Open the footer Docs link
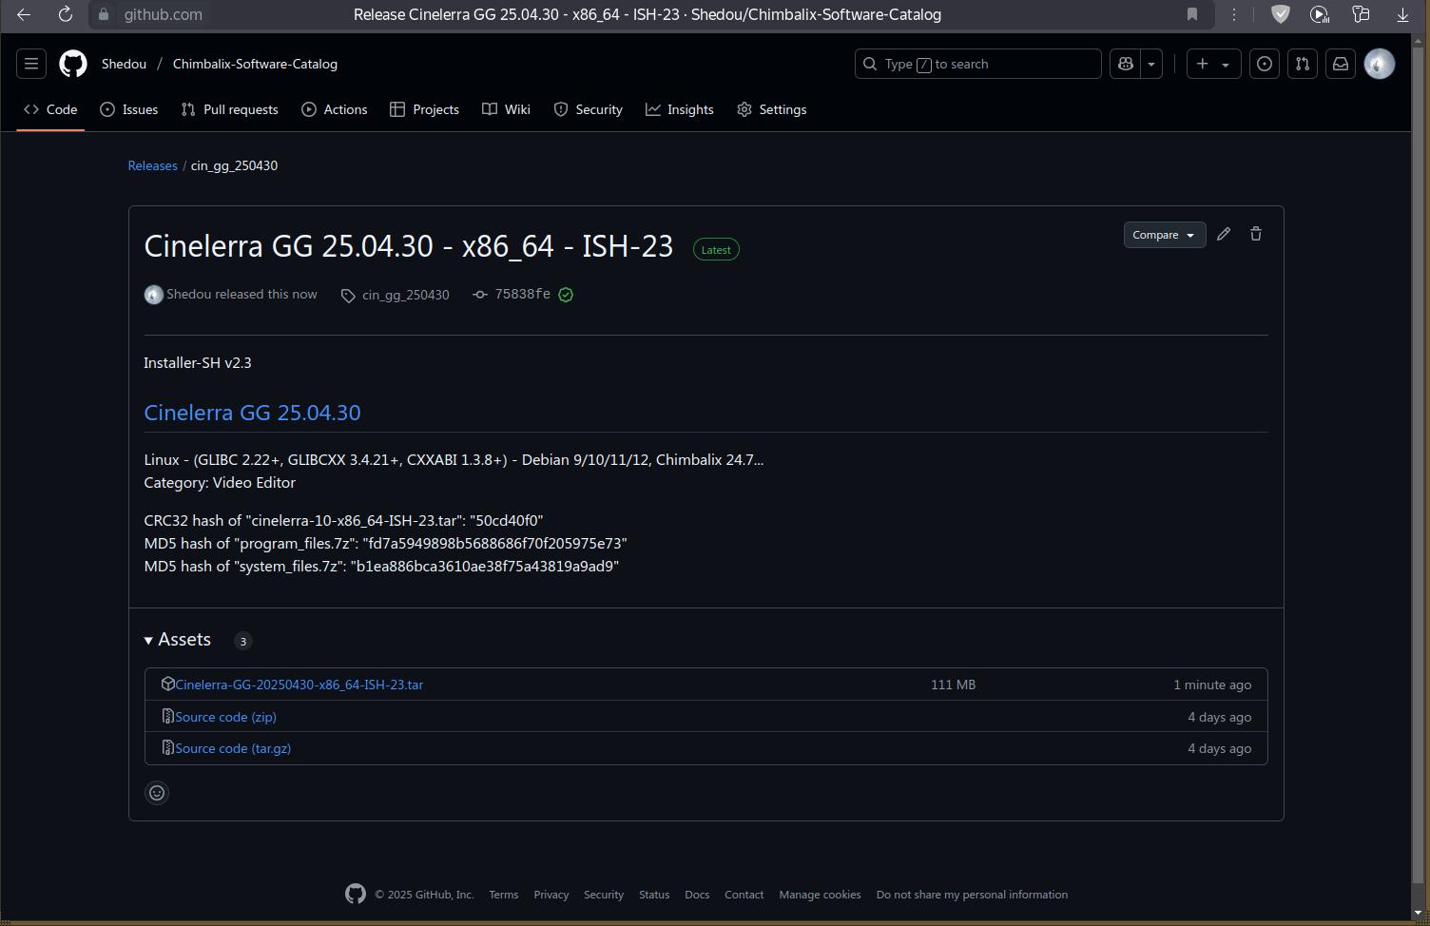 point(697,895)
